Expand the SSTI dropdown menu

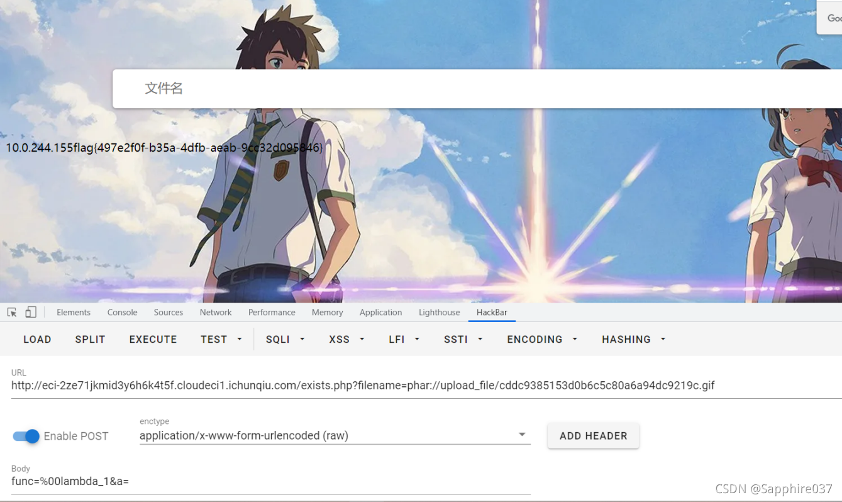click(x=463, y=339)
